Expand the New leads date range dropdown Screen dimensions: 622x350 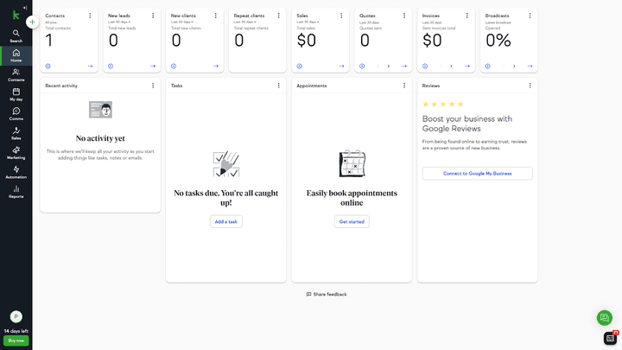[x=121, y=22]
